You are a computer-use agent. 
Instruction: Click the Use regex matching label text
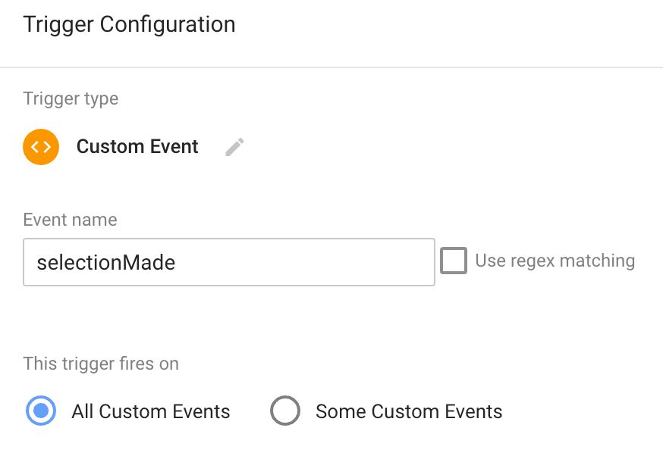click(x=555, y=261)
